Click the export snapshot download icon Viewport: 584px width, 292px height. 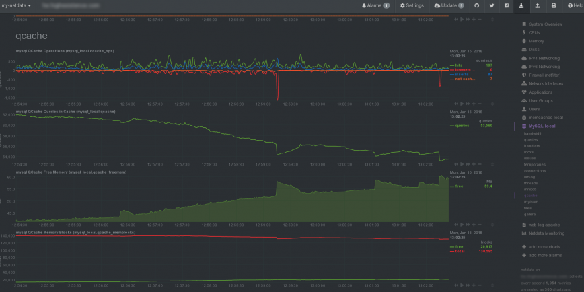(x=522, y=5)
